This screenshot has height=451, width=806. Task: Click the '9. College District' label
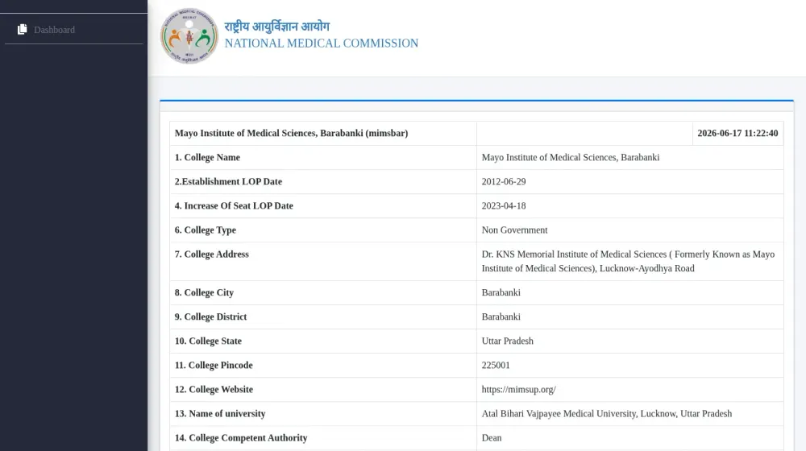210,317
